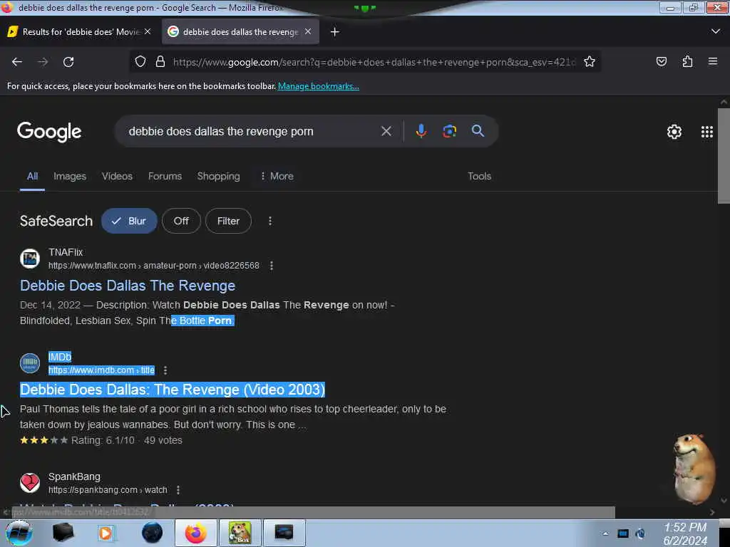Viewport: 730px width, 547px height.
Task: Open IMDb result three-dot menu
Action: click(165, 370)
